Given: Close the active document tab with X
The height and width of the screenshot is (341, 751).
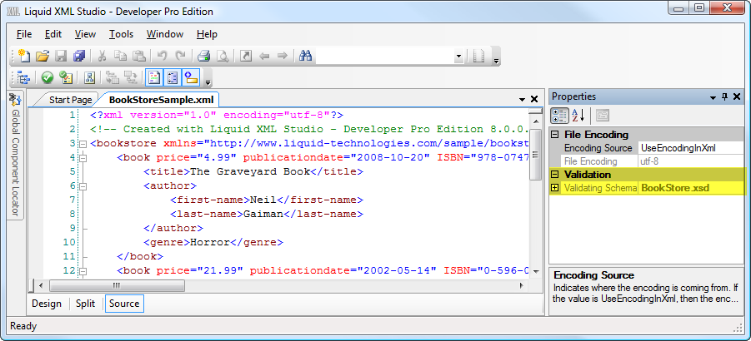Looking at the screenshot, I should click(x=534, y=100).
